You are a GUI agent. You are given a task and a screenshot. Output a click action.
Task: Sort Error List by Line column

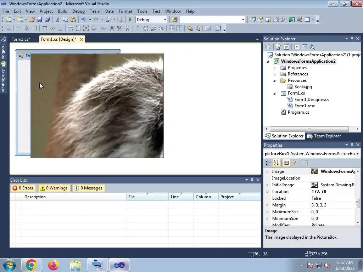point(181,197)
